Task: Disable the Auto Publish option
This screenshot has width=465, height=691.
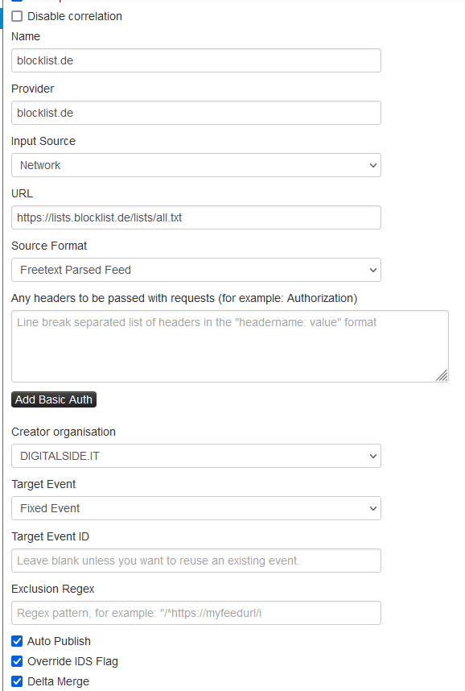Action: click(x=16, y=641)
